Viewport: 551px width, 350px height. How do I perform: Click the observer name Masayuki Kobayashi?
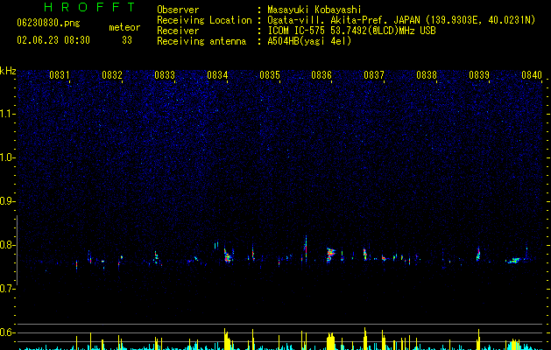[x=314, y=10]
